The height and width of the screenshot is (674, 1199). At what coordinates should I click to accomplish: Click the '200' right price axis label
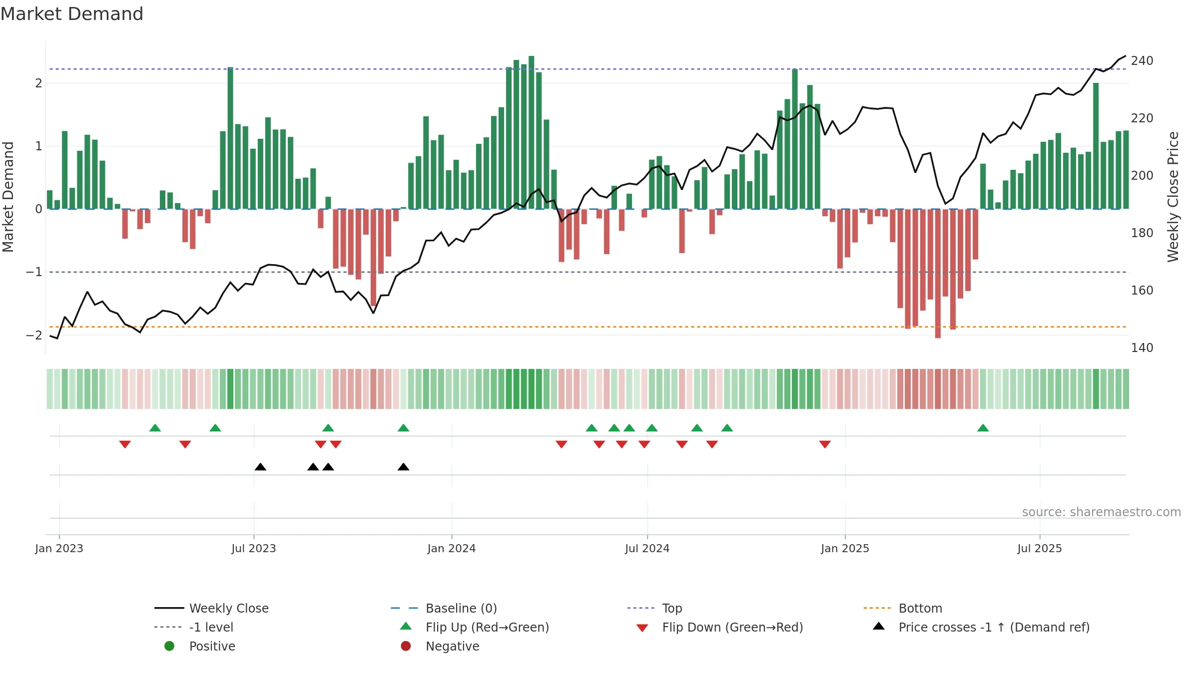1142,176
